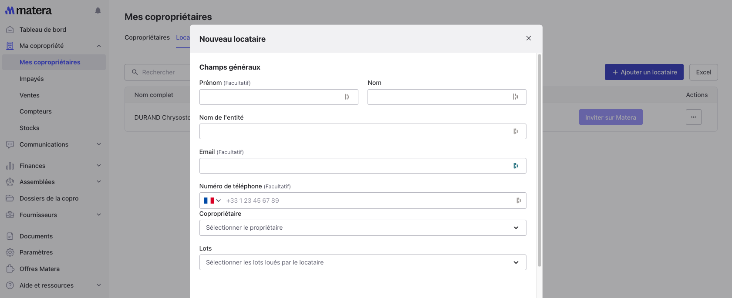
Task: Click the Nom de l'entité input field
Action: point(355,131)
